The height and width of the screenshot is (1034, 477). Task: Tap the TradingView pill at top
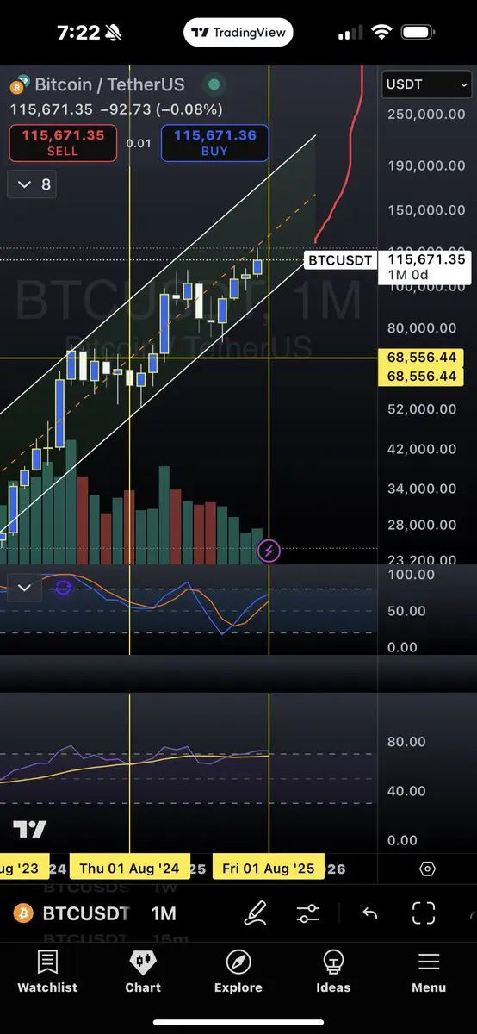coord(238,33)
